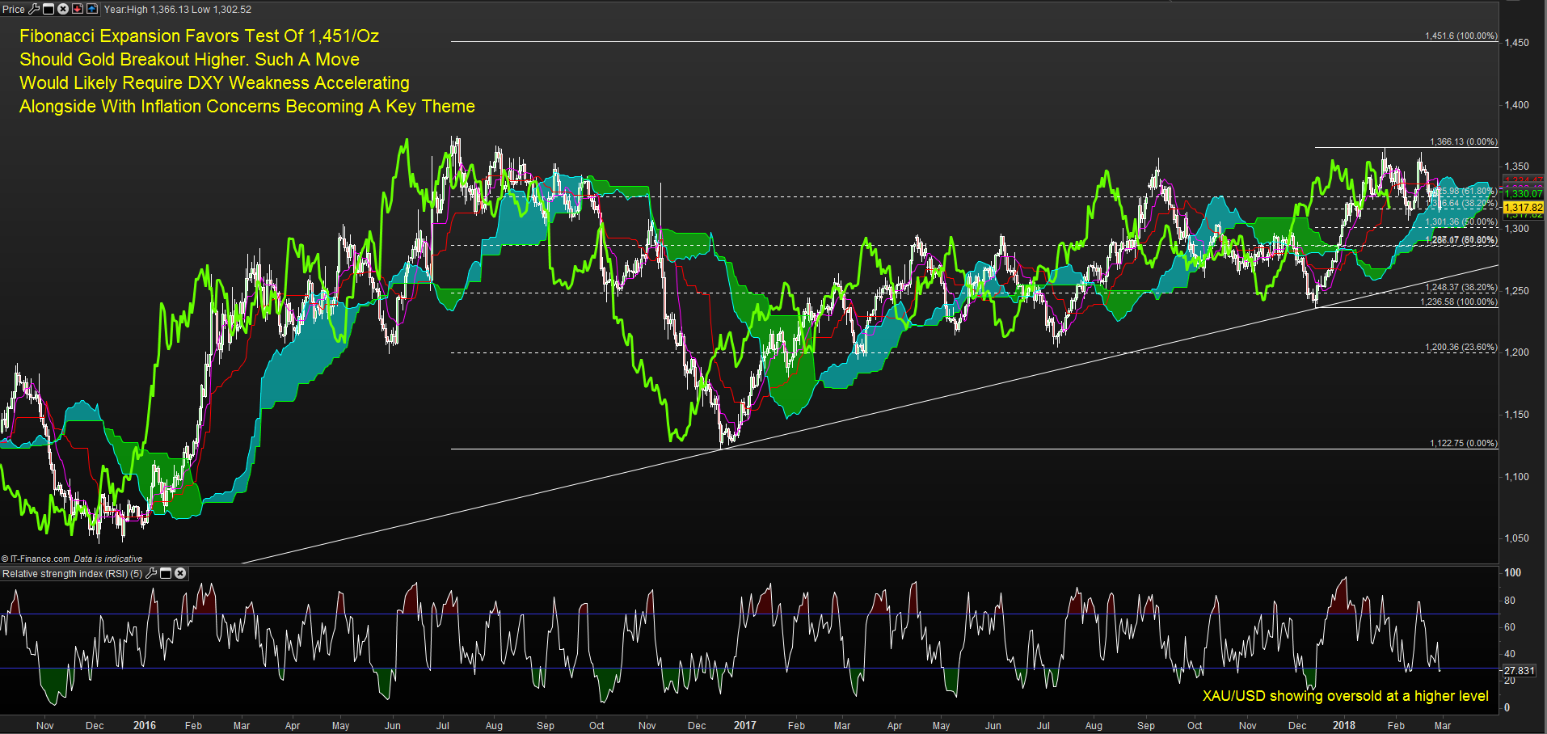Click the 1,100 price axis label

1515,477
